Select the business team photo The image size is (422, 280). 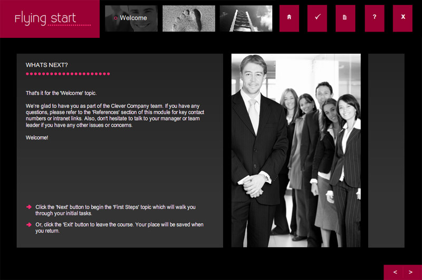point(296,151)
